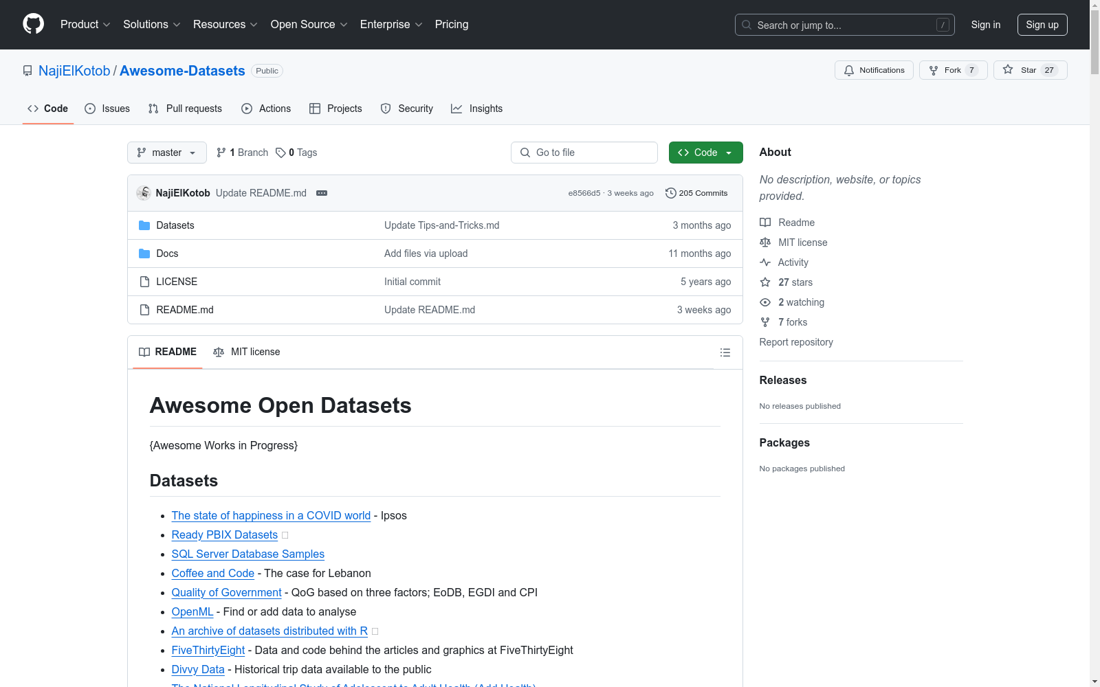Fork this repository
Image resolution: width=1100 pixels, height=687 pixels.
(x=953, y=70)
